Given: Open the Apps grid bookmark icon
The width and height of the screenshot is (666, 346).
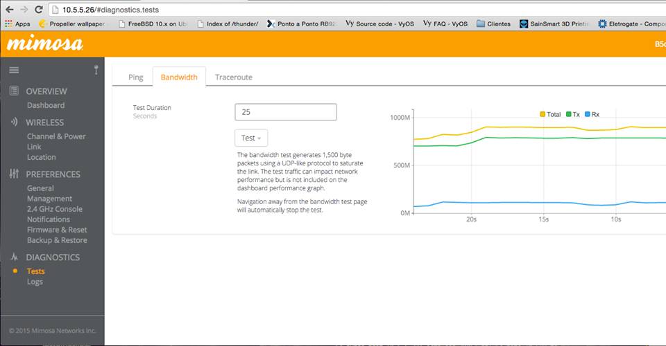Looking at the screenshot, I should coord(8,24).
